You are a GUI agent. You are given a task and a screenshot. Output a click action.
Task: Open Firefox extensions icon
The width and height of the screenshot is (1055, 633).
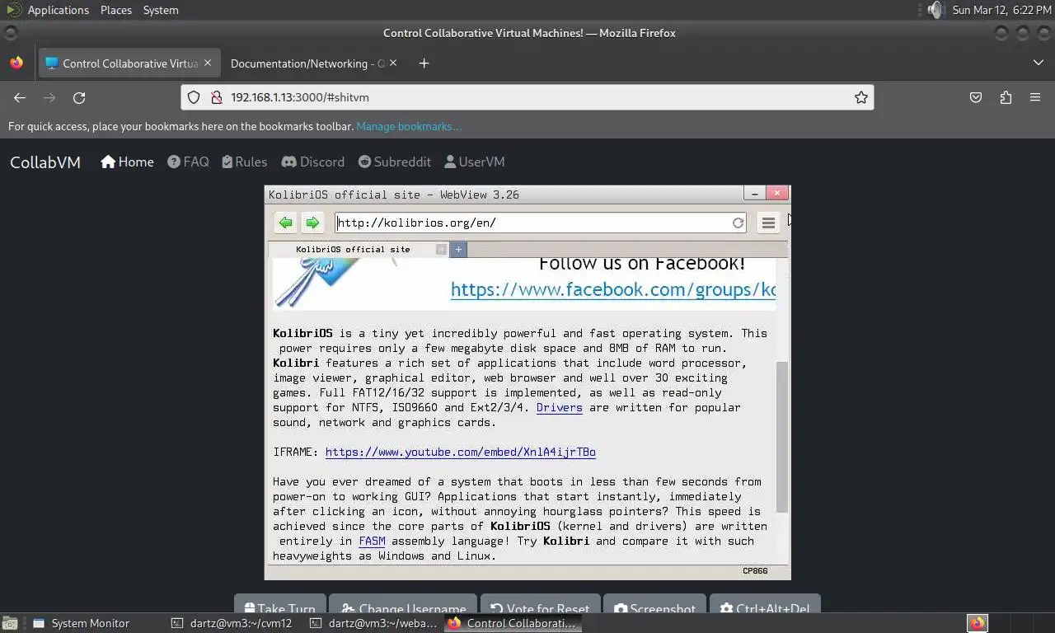coord(1006,97)
